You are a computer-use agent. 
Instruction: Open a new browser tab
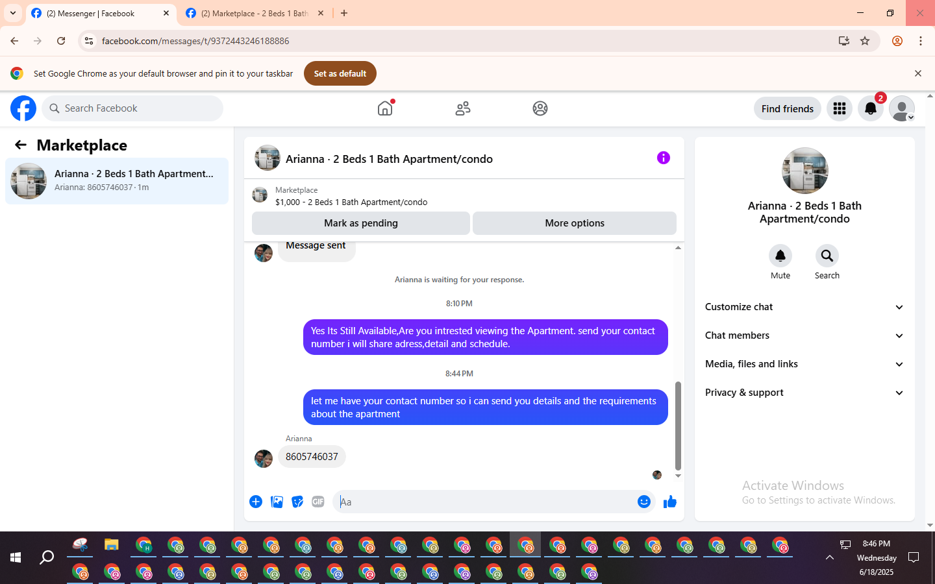[x=344, y=13]
